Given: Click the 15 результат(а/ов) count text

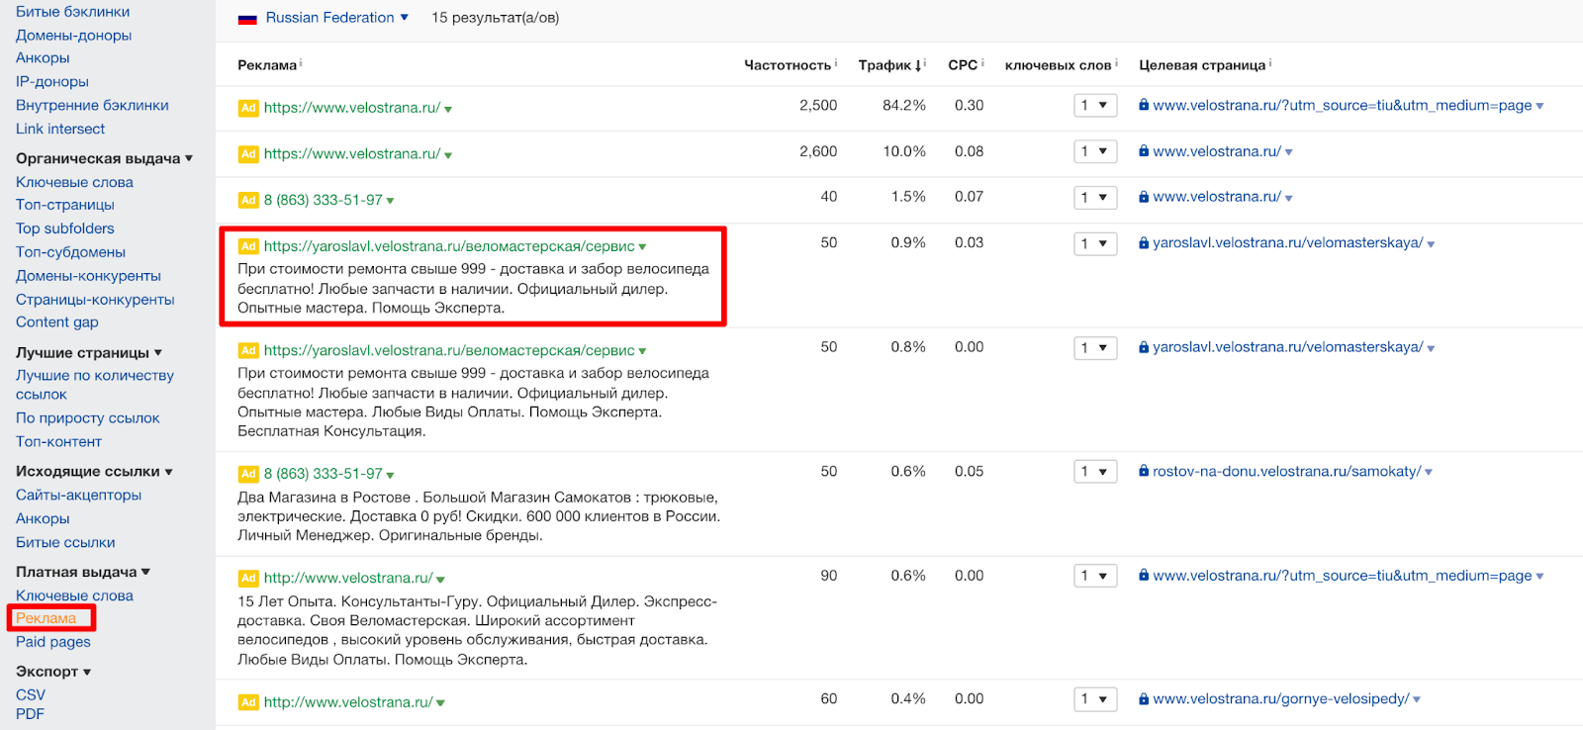Looking at the screenshot, I should tap(496, 18).
